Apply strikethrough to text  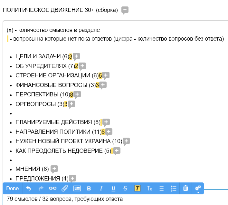pyautogui.click(x=125, y=189)
